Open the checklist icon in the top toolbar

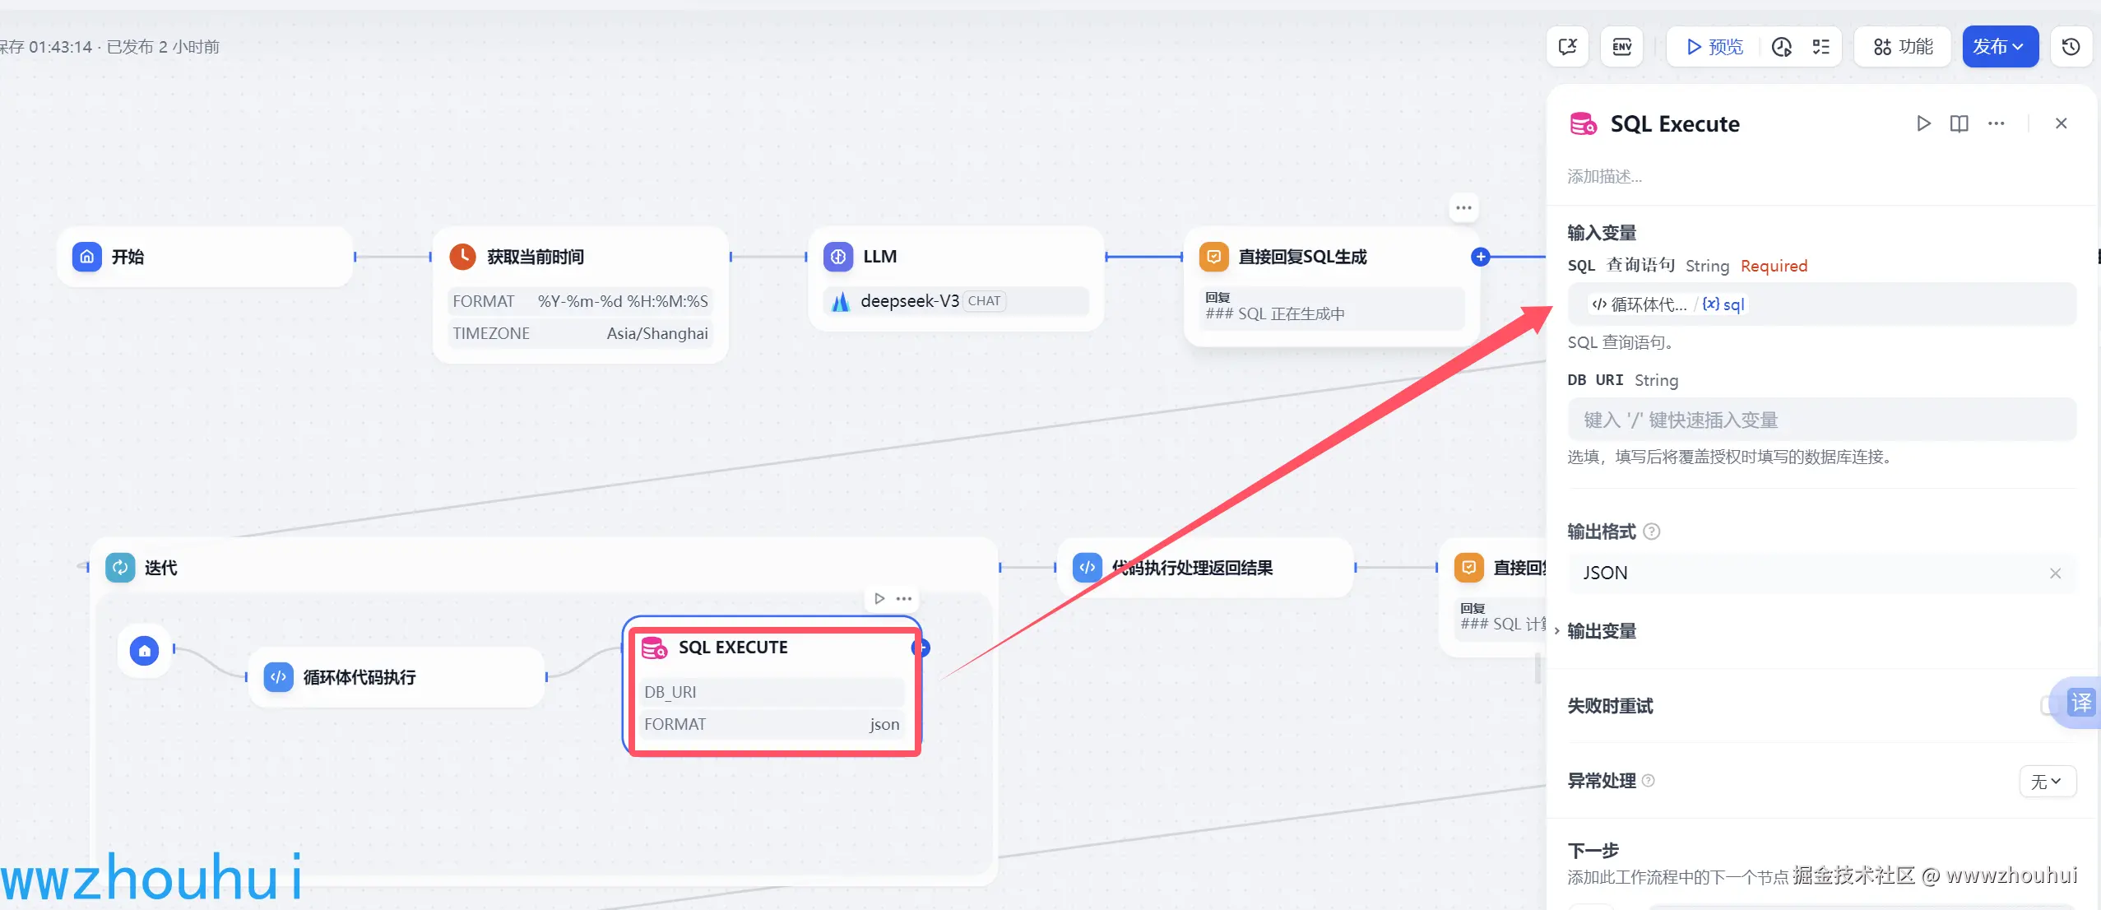1821,47
